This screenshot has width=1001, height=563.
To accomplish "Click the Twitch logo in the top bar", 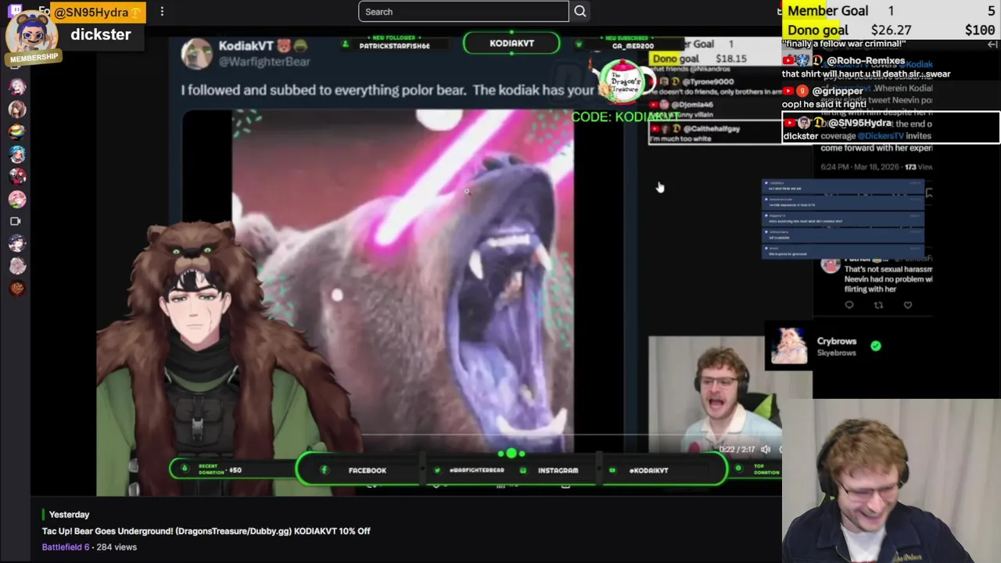I will click(x=16, y=11).
